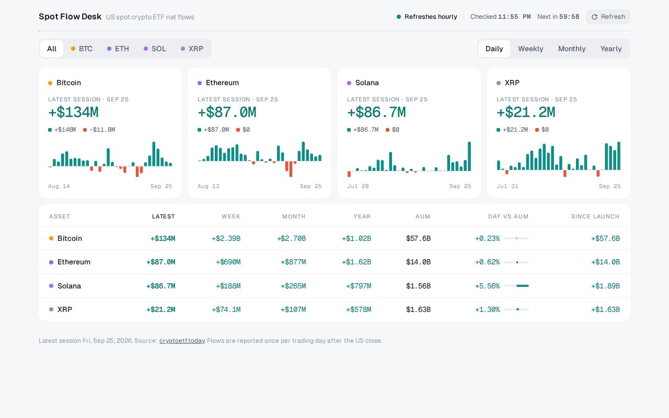Select the All assets filter
This screenshot has height=418, width=669.
[52, 49]
